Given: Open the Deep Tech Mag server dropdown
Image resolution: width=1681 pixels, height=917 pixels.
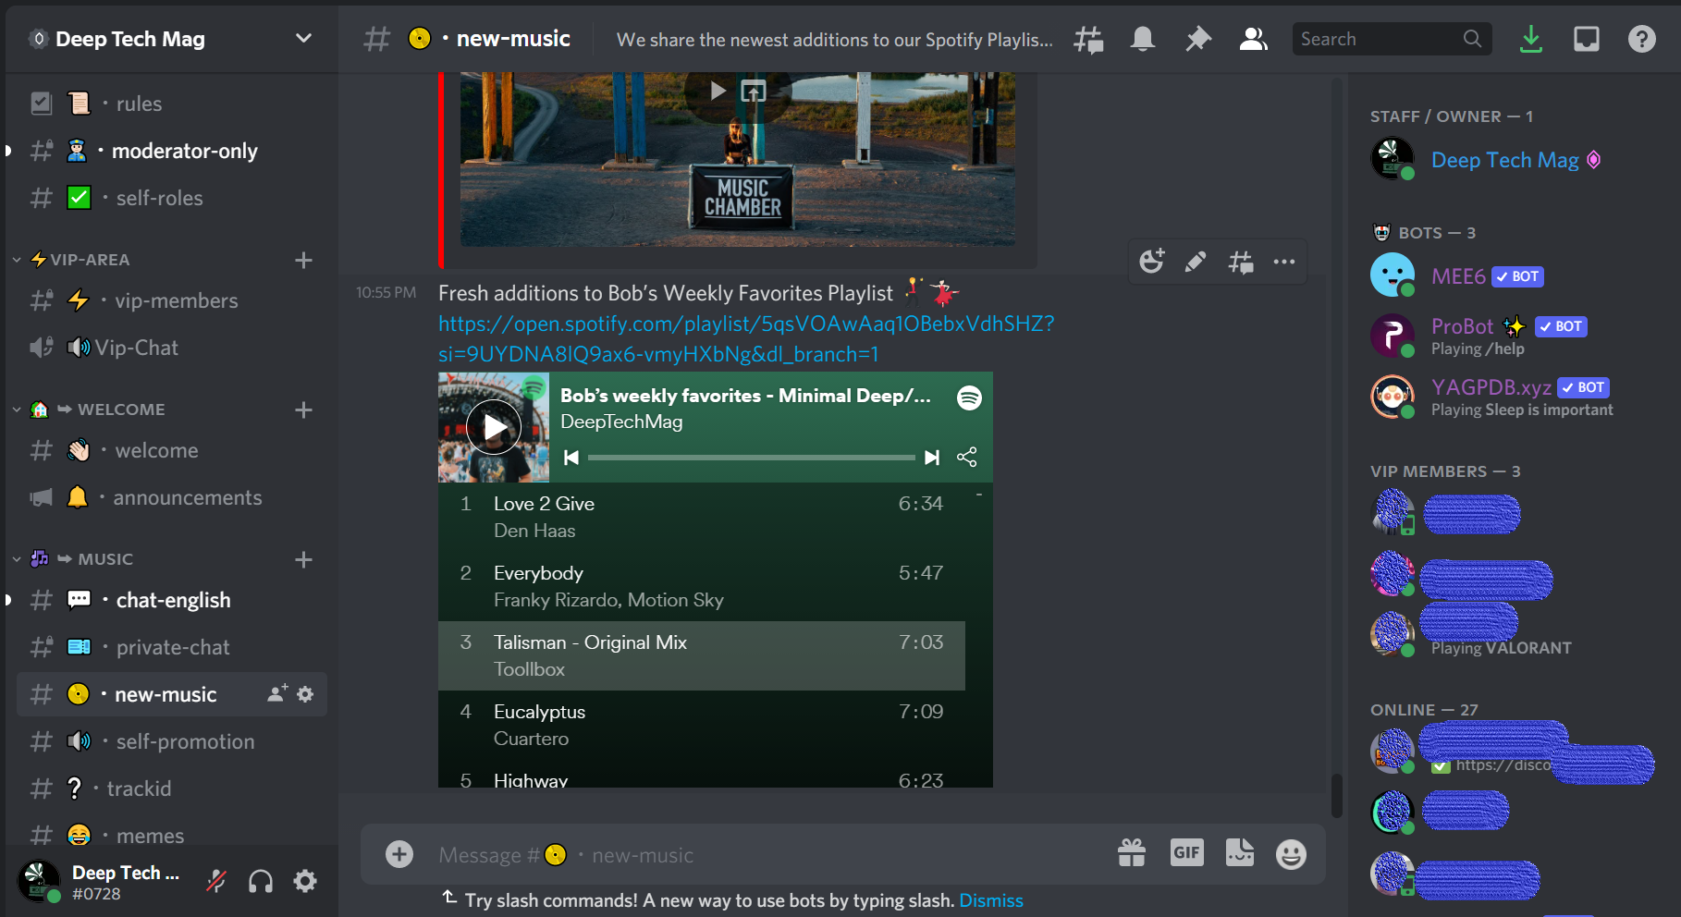Looking at the screenshot, I should click(x=303, y=39).
